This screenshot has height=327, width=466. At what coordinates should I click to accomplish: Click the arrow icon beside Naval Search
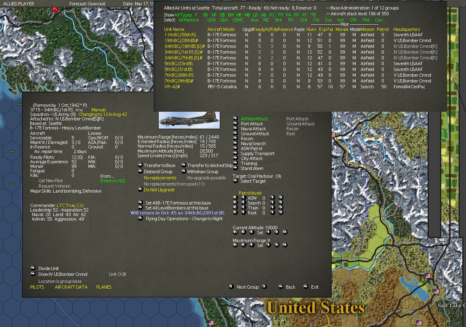[235, 143]
